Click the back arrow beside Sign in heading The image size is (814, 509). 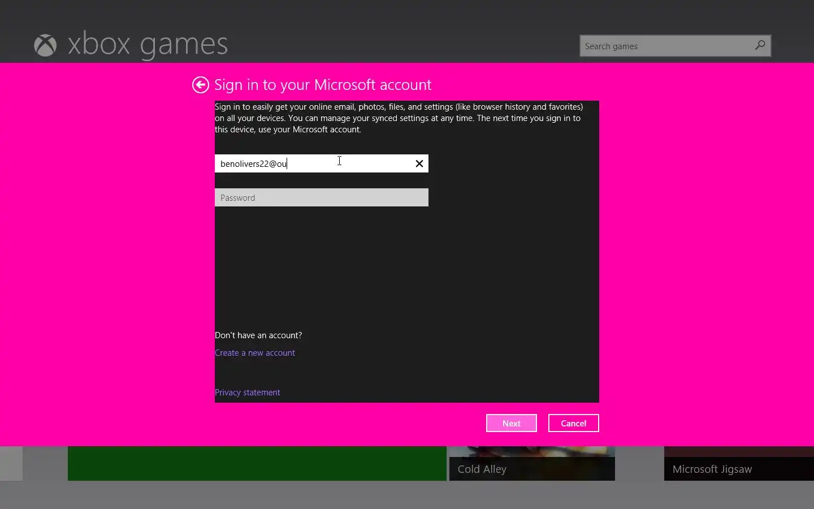coord(200,85)
